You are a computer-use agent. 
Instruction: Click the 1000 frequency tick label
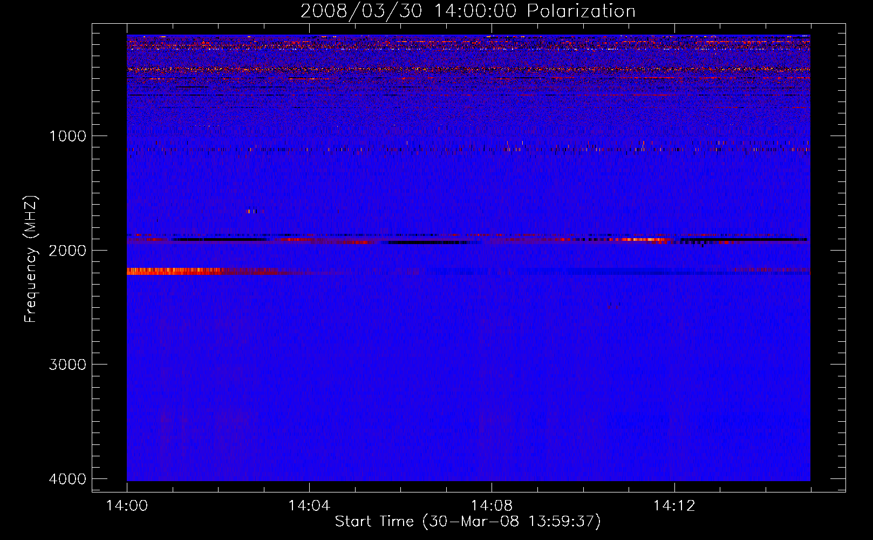pos(67,136)
